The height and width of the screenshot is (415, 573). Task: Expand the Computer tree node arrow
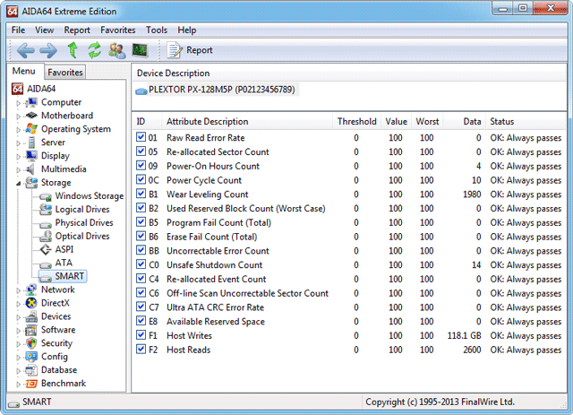click(18, 103)
